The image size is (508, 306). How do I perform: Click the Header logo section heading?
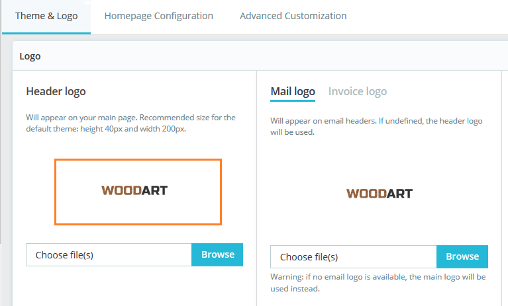point(56,91)
